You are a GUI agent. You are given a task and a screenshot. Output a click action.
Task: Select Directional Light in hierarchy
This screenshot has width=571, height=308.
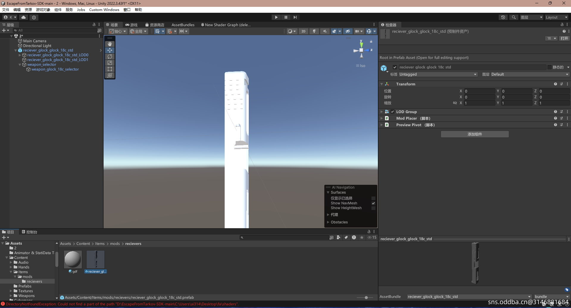pos(37,46)
